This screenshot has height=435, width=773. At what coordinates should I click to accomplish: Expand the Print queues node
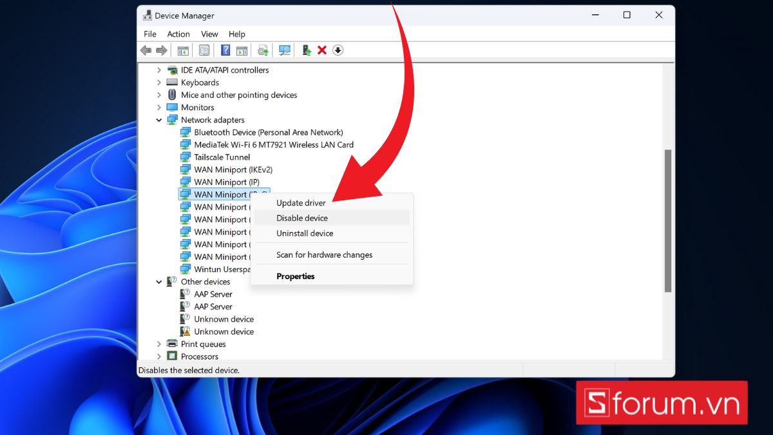[158, 343]
